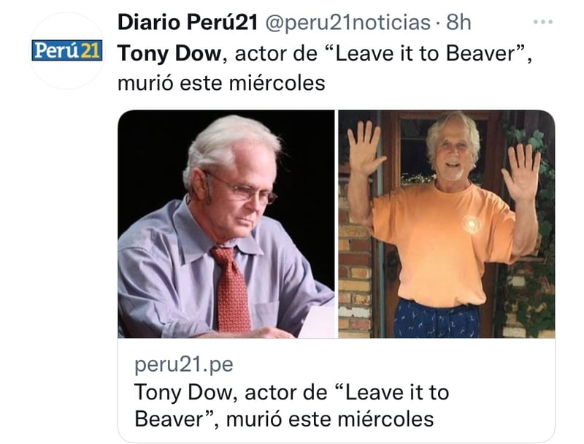
Task: Click the 'murió este miércoles' tweet line
Action: [x=221, y=83]
